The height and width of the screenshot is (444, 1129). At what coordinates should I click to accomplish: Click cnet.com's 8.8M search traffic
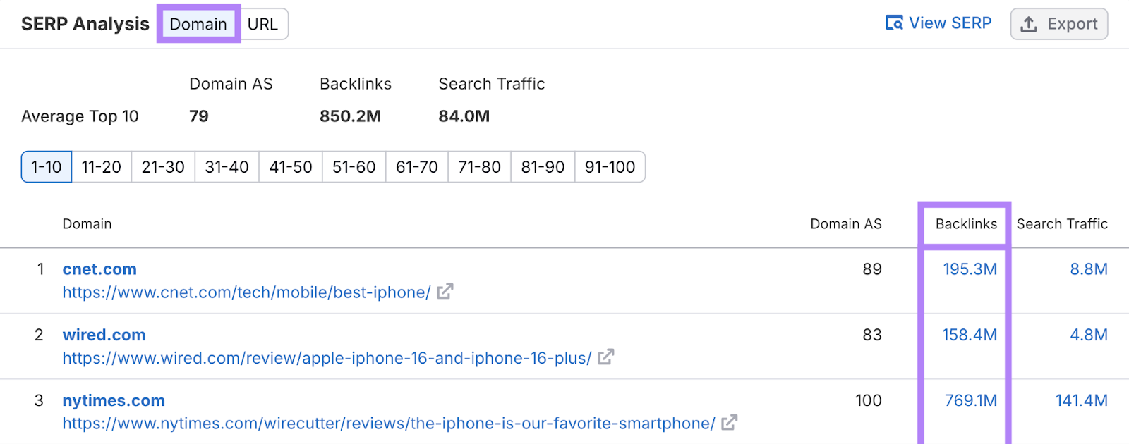pos(1087,269)
